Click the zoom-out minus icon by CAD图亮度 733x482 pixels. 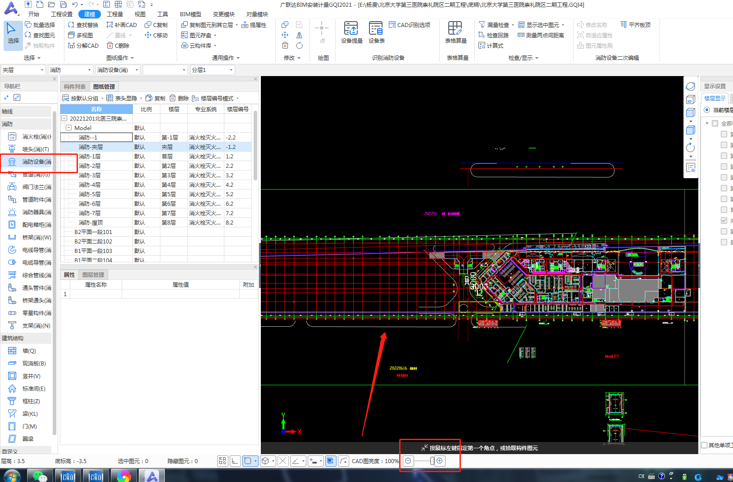408,461
